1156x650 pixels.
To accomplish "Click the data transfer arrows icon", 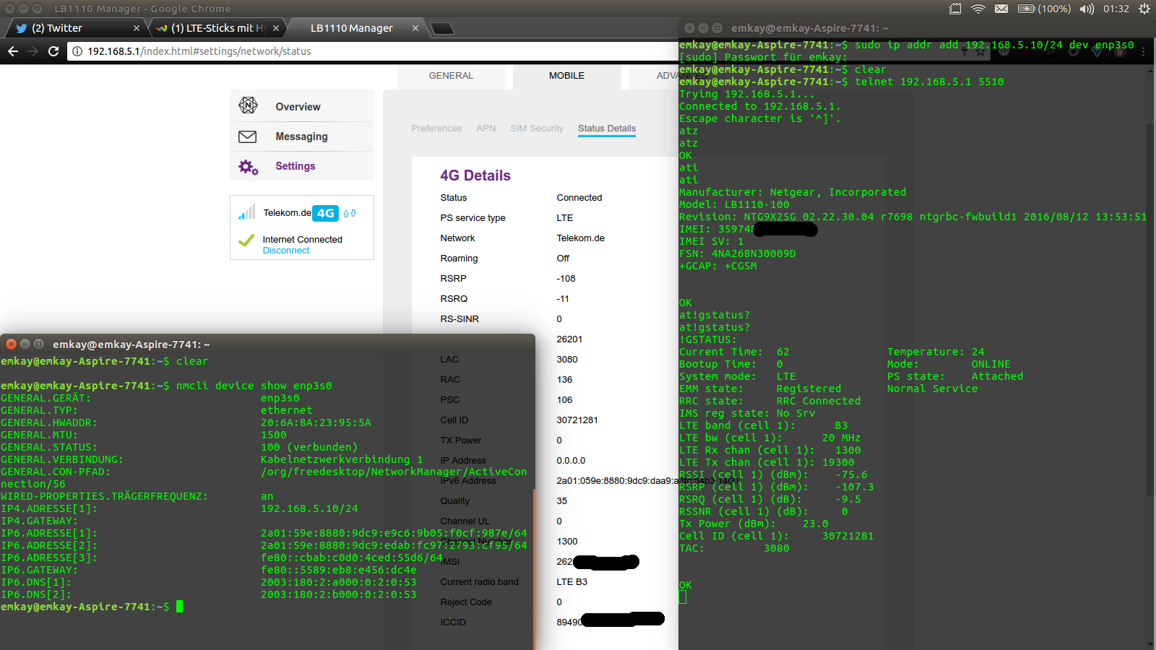I will pyautogui.click(x=350, y=213).
